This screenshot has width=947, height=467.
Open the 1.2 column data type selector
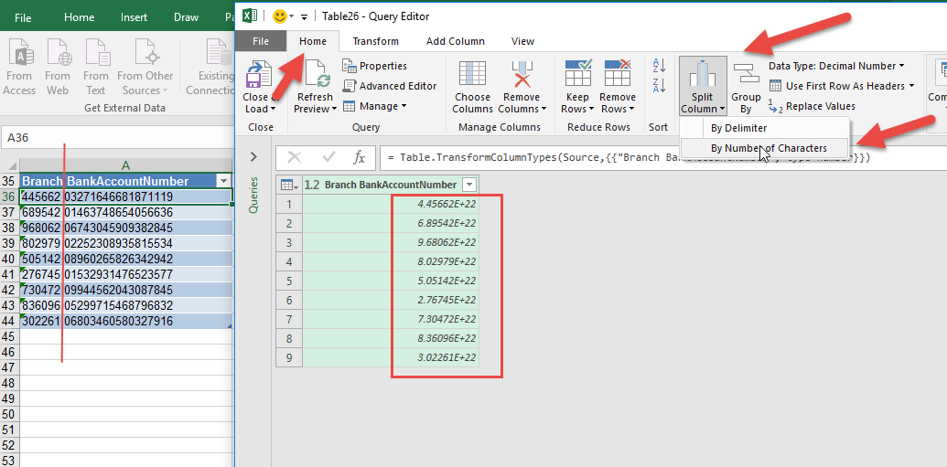pyautogui.click(x=312, y=185)
